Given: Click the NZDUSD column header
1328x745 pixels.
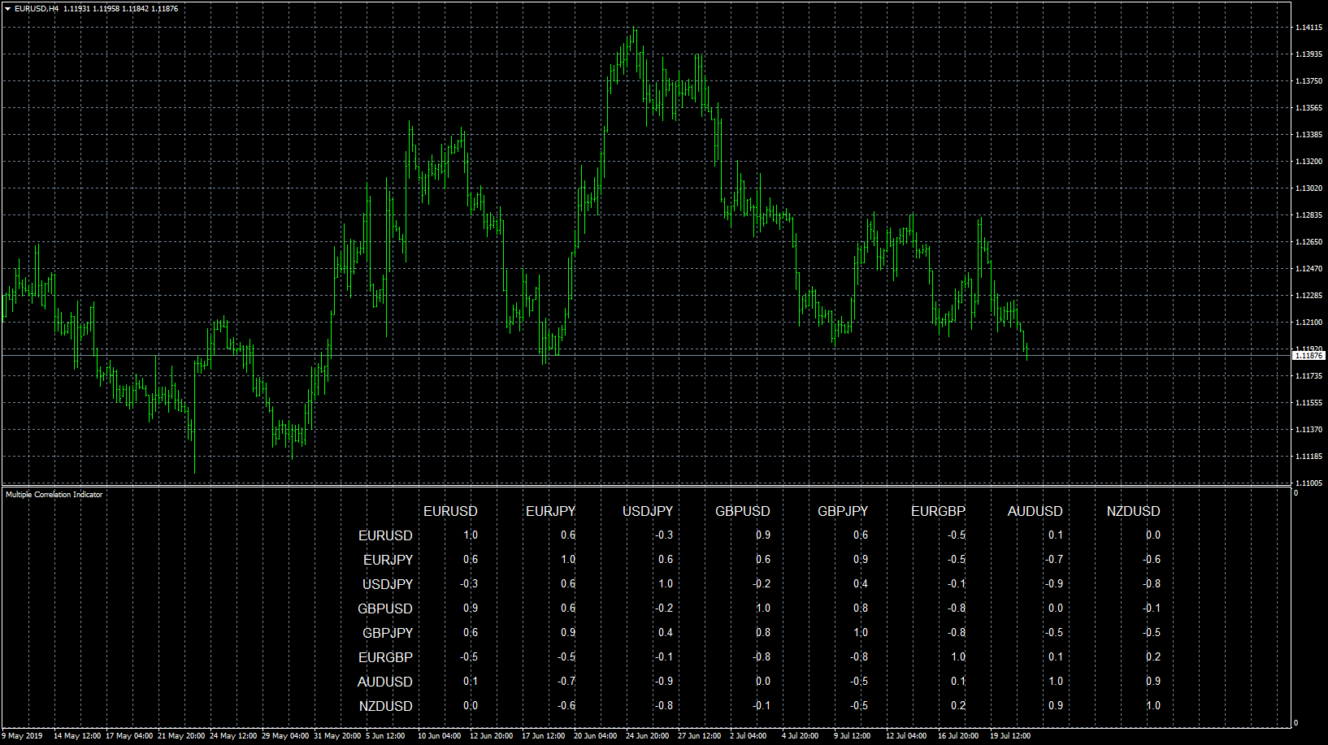Looking at the screenshot, I should [1134, 511].
